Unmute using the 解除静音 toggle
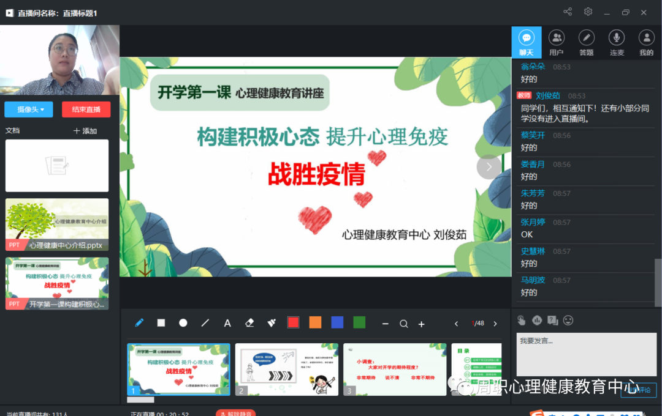Viewport: 662px width, 416px height. tap(235, 413)
